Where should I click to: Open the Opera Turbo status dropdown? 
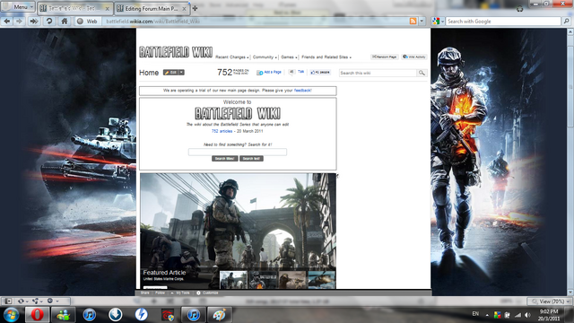coord(52,301)
